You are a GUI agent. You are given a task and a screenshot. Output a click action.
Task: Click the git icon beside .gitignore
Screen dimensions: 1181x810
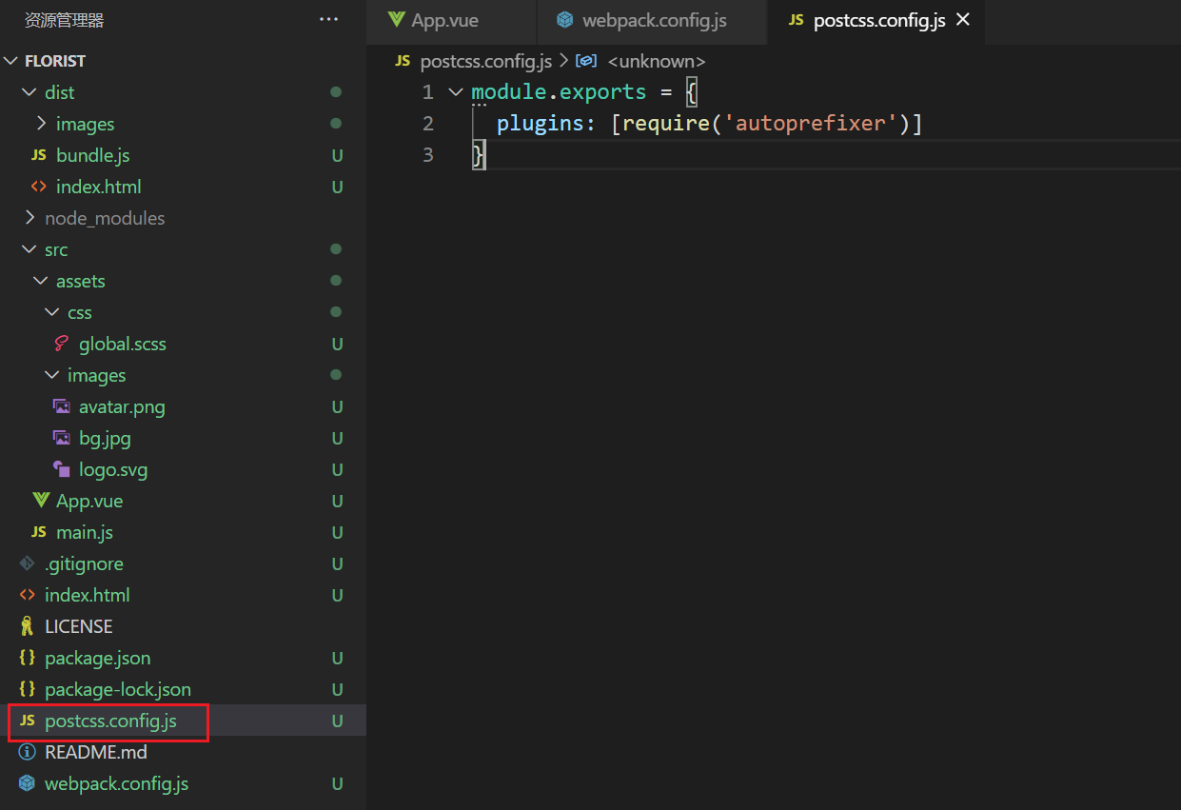[x=28, y=563]
